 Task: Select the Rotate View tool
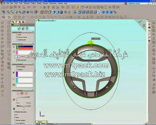click(24, 12)
